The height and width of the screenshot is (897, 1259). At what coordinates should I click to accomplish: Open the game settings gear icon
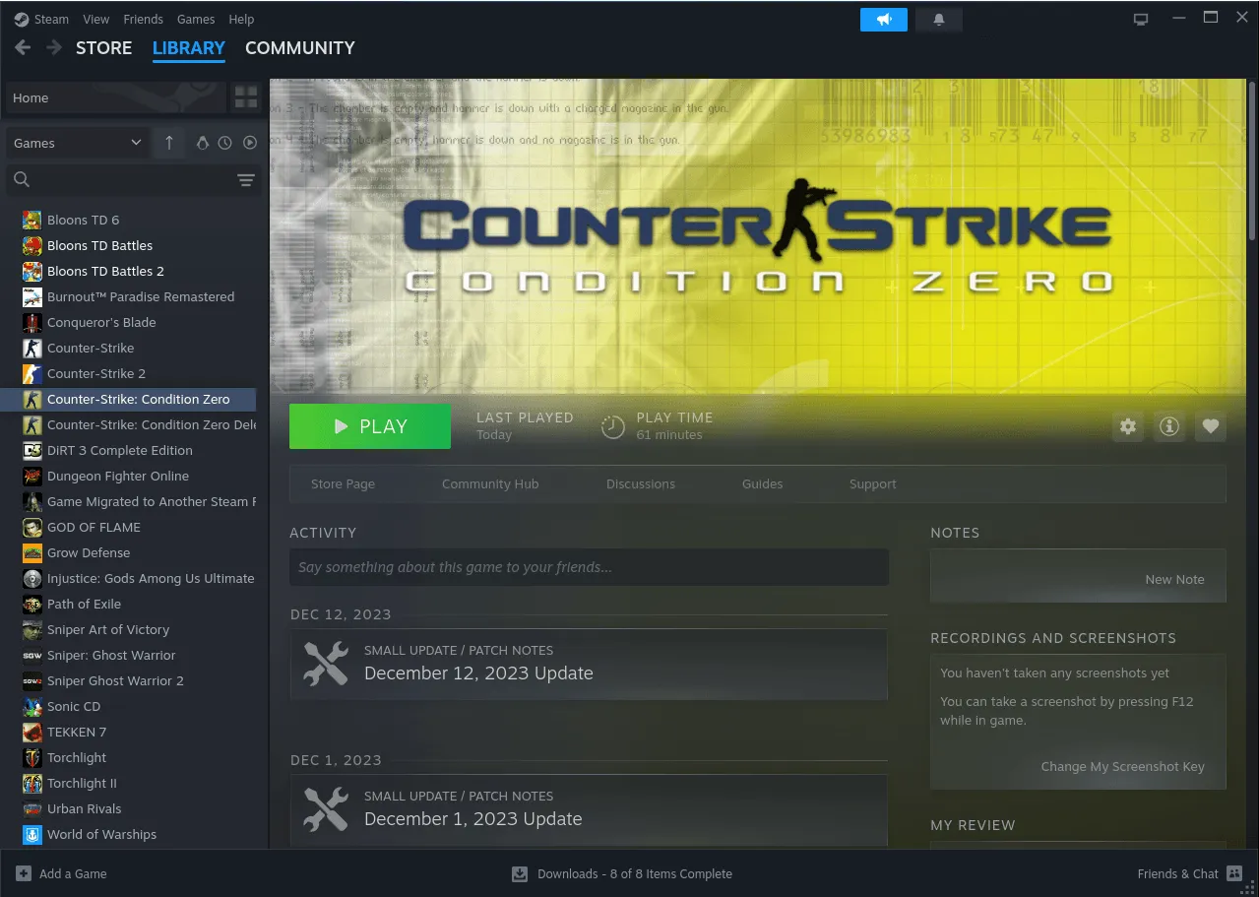tap(1128, 426)
